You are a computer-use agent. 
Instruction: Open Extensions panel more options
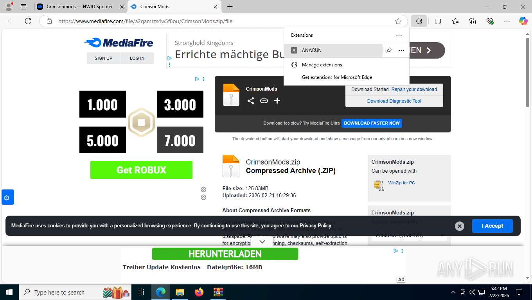(x=399, y=35)
